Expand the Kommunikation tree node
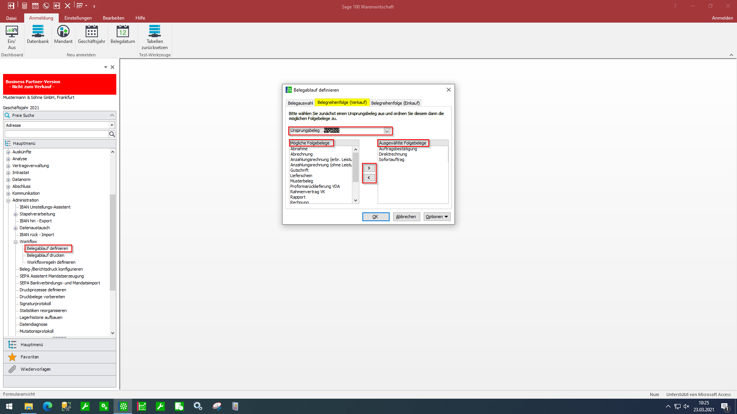The height and width of the screenshot is (414, 737). tap(8, 194)
